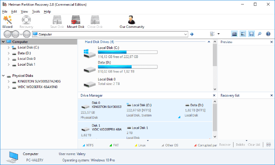
Task: Expand Local Disk (C:) in tree
Action: [9, 47]
